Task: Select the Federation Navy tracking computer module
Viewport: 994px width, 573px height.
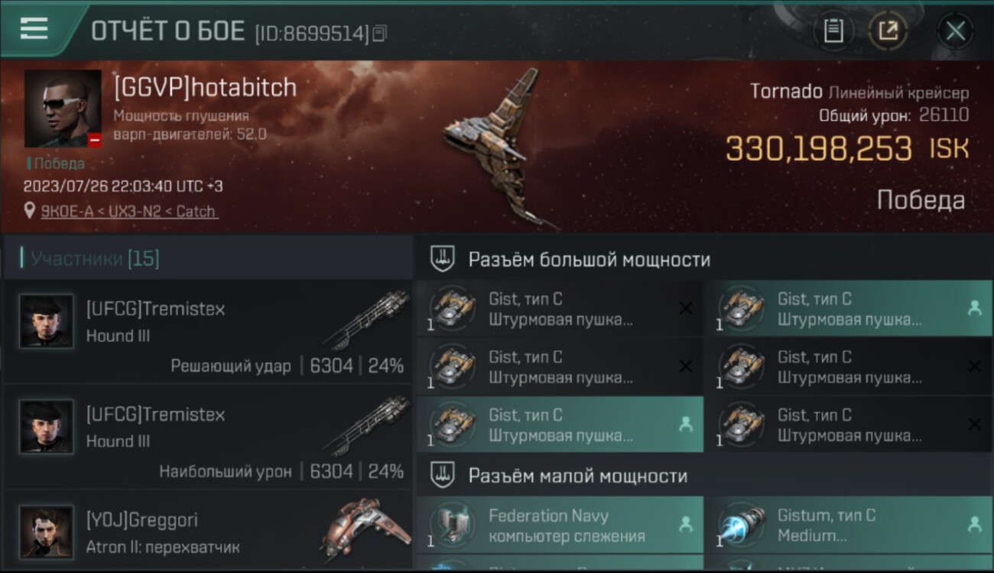Action: [560, 526]
